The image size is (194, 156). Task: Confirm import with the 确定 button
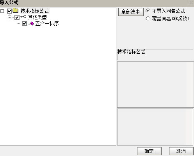149,151
